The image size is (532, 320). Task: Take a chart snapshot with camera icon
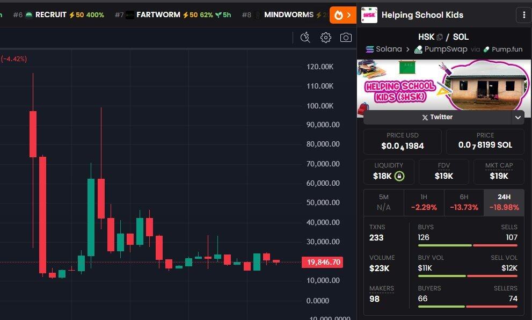(346, 38)
